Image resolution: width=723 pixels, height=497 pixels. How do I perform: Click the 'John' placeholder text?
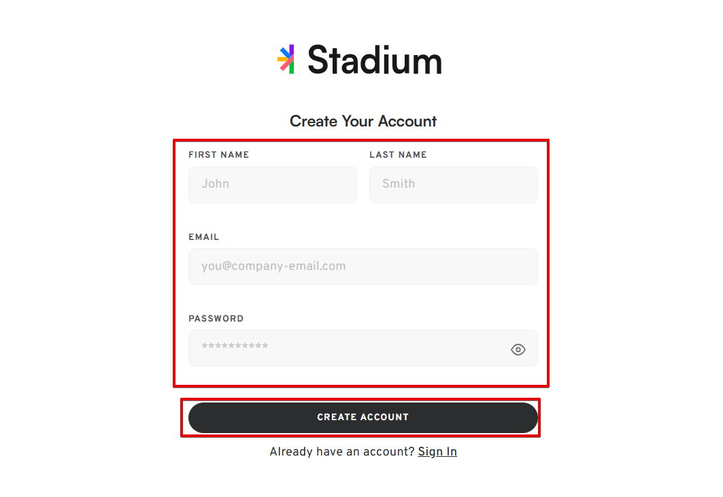[x=216, y=184]
